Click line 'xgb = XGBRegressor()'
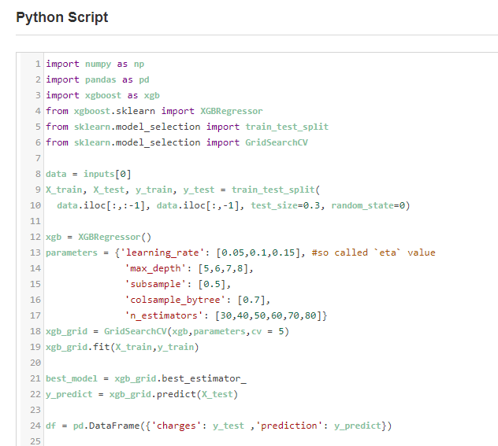 click(98, 237)
